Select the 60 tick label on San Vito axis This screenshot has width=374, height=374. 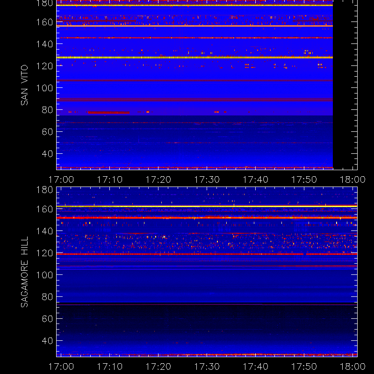pos(47,132)
